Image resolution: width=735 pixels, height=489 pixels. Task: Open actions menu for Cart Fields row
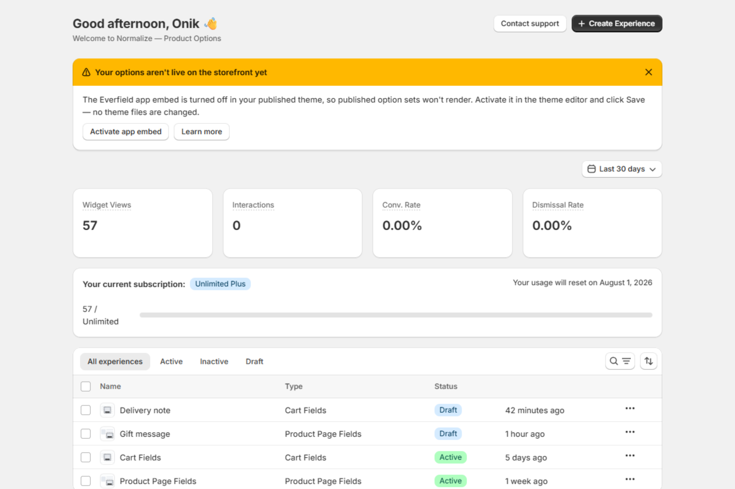tap(630, 456)
